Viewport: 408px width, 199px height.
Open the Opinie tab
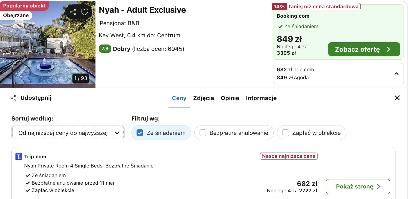click(x=230, y=98)
